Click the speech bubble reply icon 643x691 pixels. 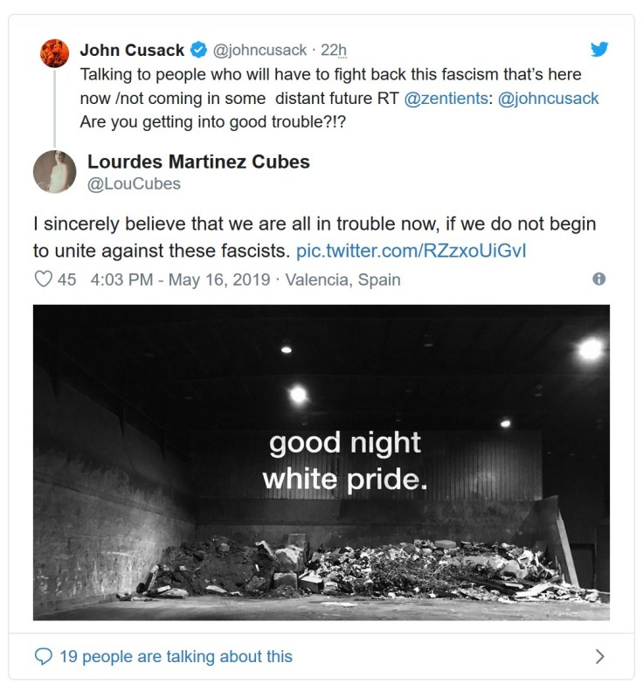click(x=43, y=656)
